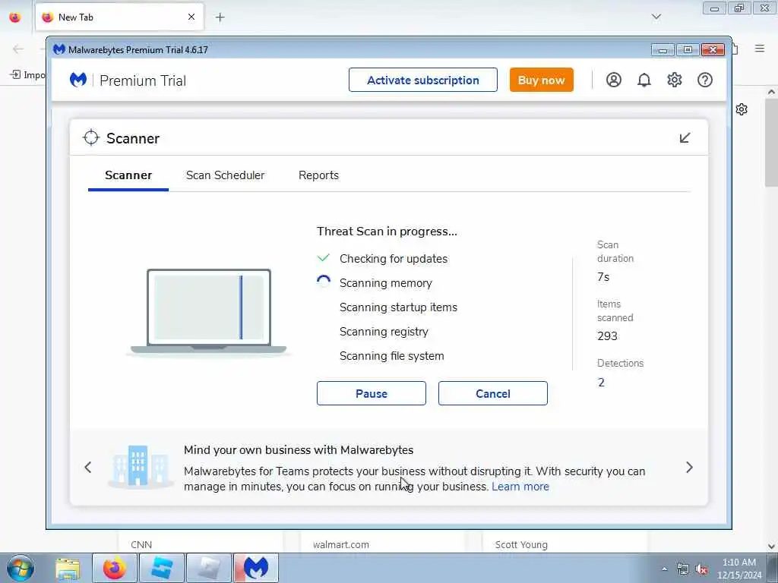
Task: Expand Firefox list all tabs arrow
Action: 656,17
